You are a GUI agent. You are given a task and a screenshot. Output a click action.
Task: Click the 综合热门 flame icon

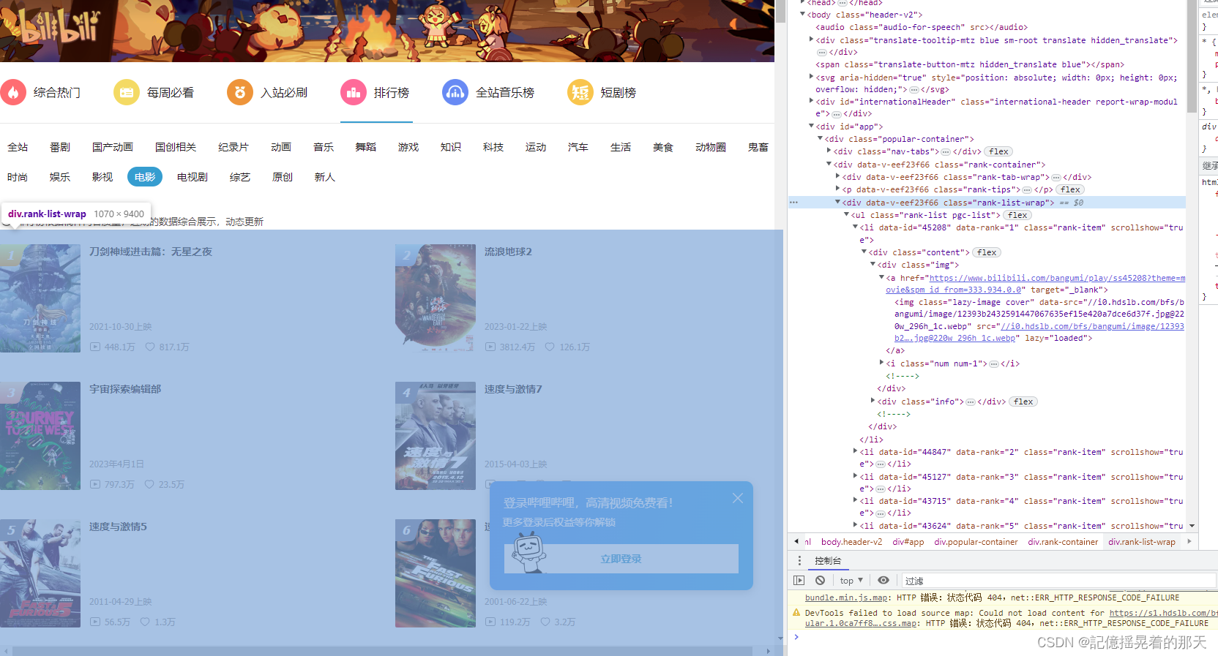13,92
